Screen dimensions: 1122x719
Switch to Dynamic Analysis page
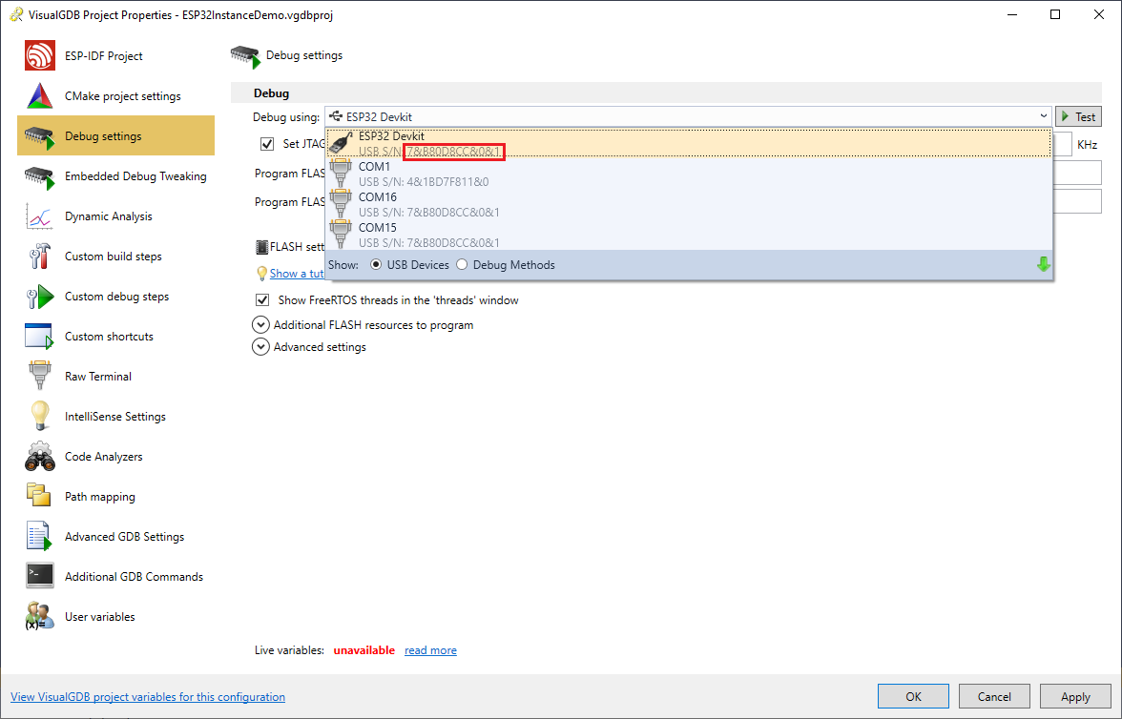116,216
